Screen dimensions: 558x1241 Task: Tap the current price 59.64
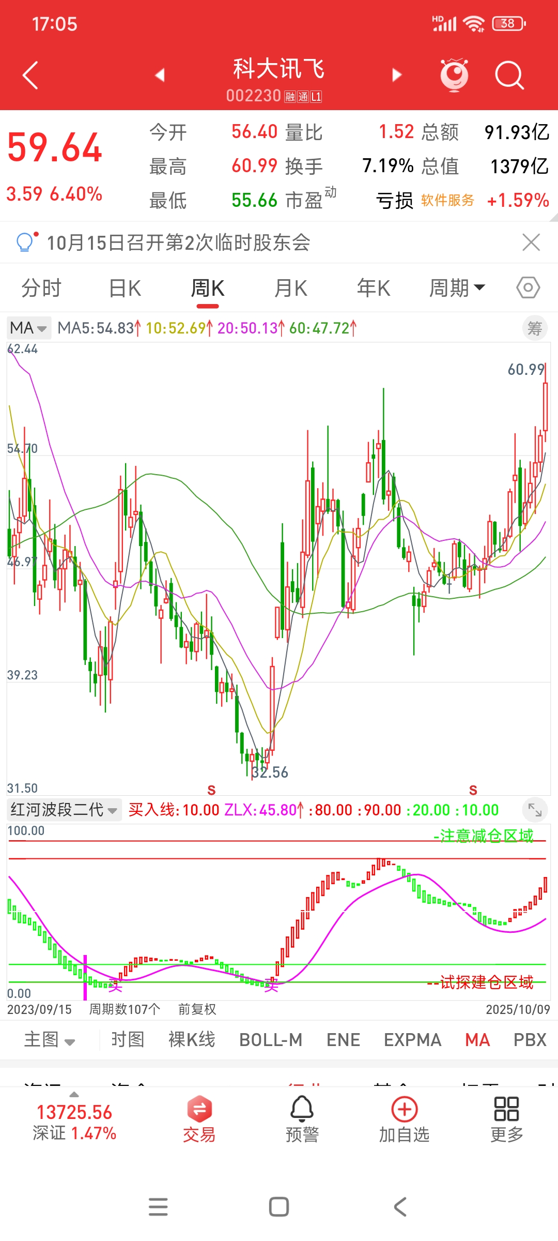pos(55,148)
